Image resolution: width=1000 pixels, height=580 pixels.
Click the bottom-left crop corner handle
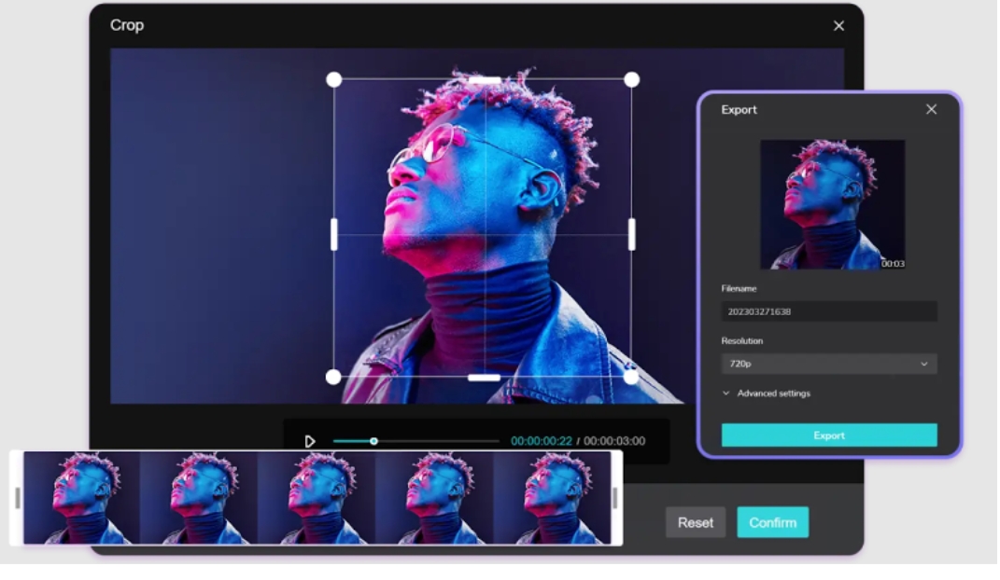(x=334, y=377)
